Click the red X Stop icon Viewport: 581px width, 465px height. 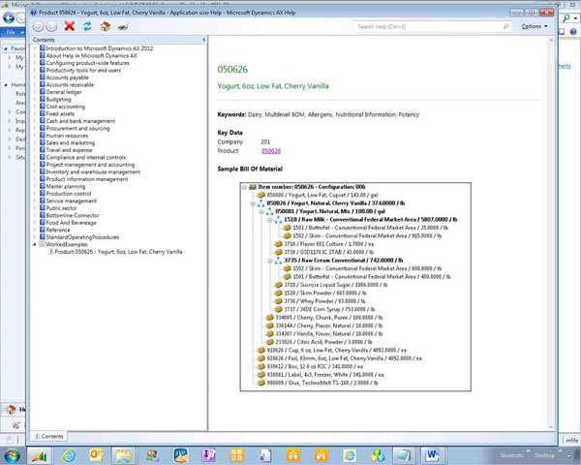click(x=70, y=26)
